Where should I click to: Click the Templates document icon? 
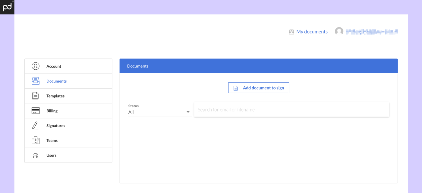[x=35, y=96]
